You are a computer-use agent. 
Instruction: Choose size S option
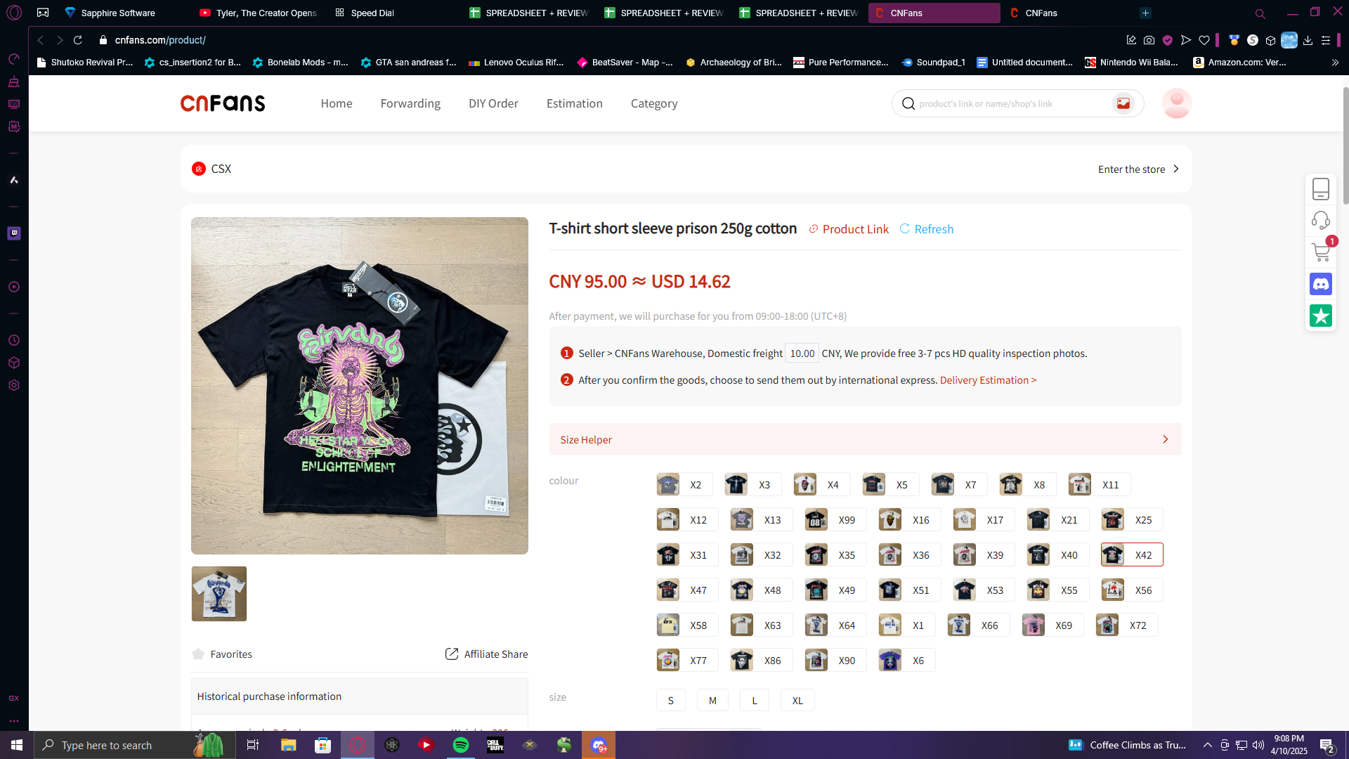(670, 700)
